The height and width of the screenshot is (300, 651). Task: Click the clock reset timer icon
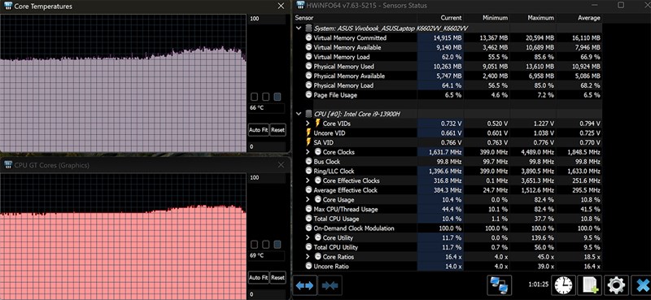tap(563, 285)
